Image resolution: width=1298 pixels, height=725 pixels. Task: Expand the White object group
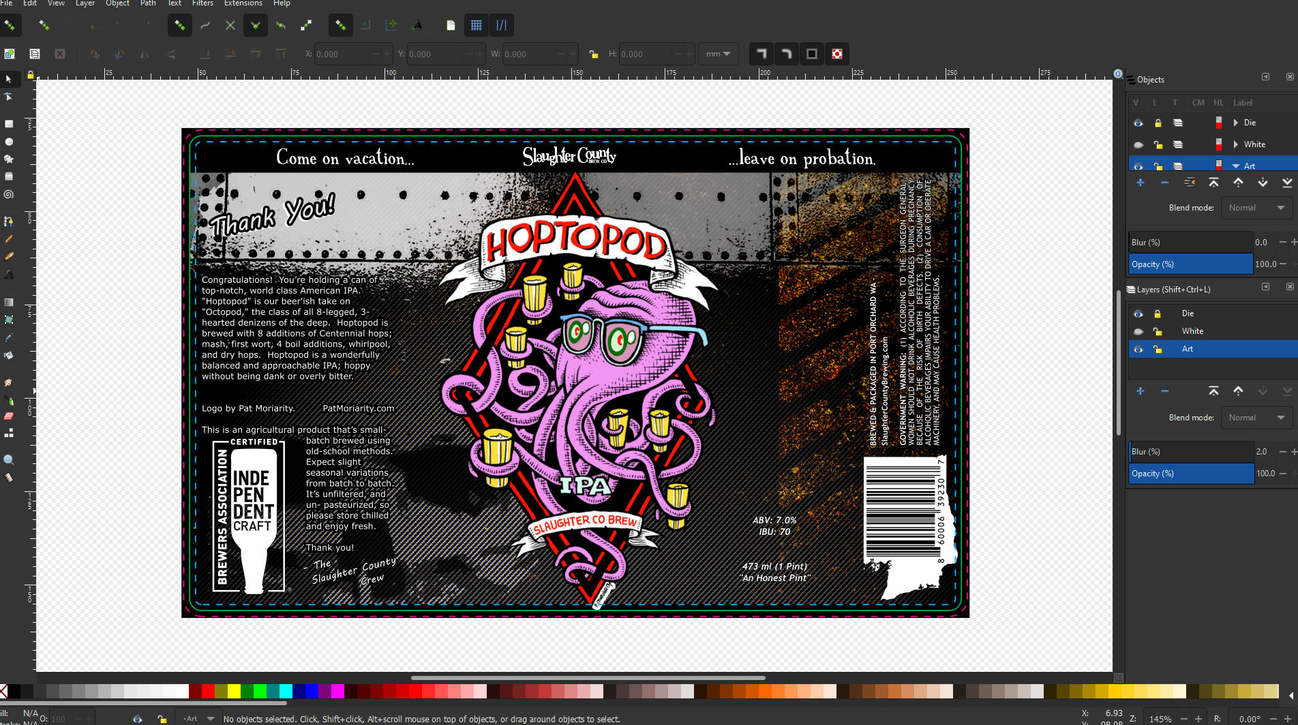click(x=1235, y=144)
